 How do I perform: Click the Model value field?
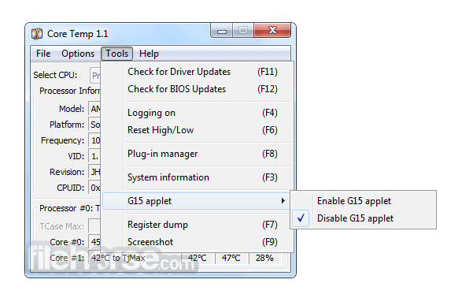tap(94, 110)
